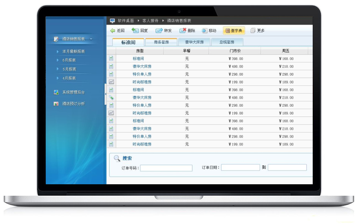Click the line-chart icon next to 时尚标准房
357x224 pixels.
tap(111, 82)
